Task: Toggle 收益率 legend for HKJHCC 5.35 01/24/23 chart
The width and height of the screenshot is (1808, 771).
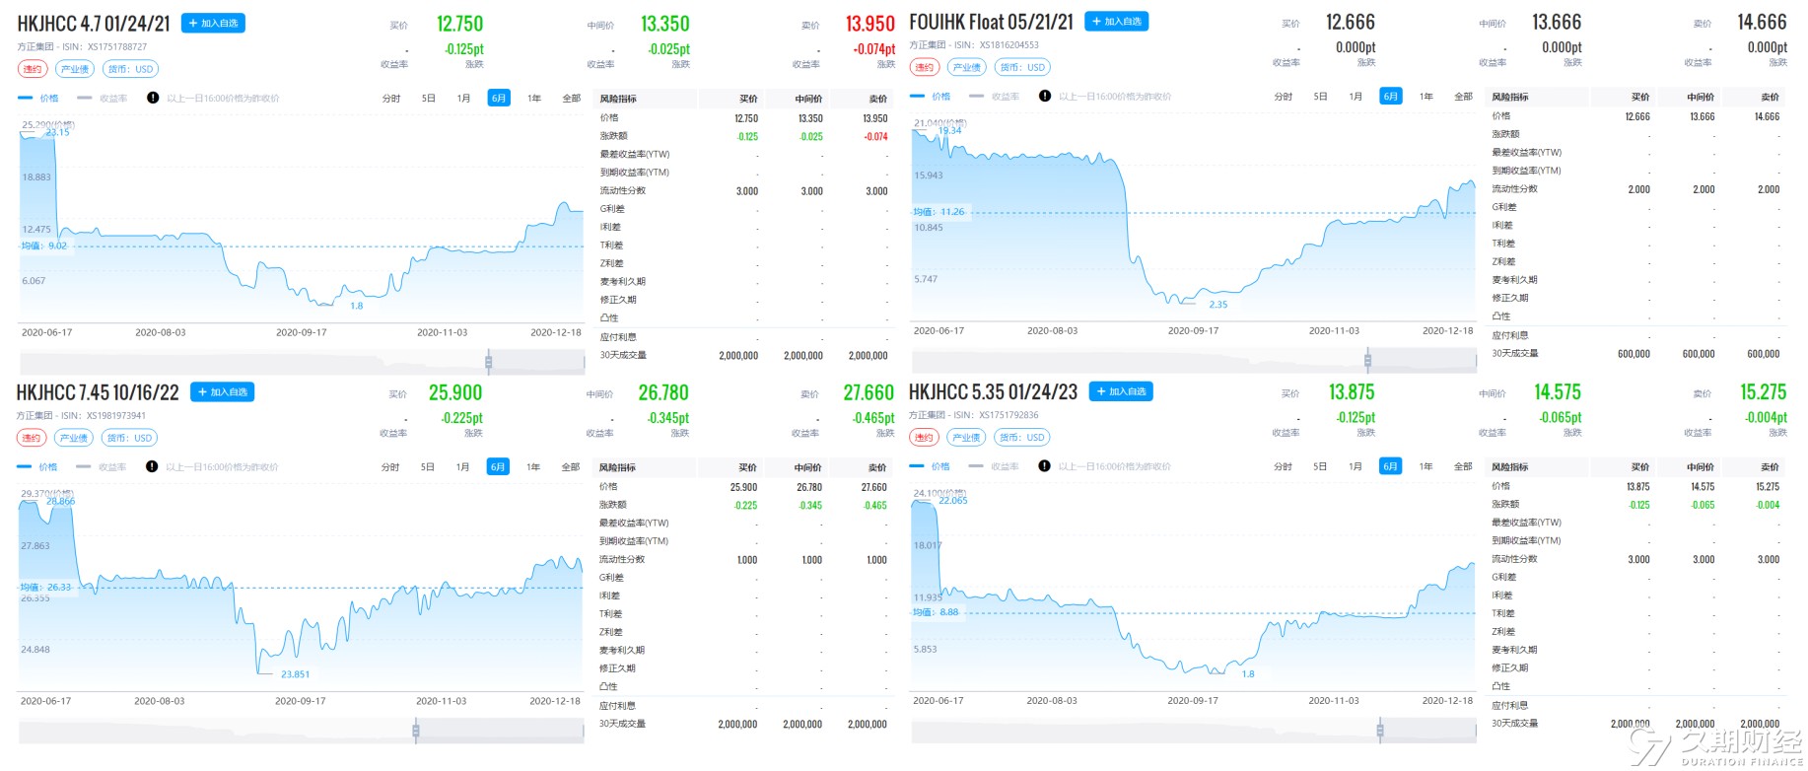Action: (994, 465)
